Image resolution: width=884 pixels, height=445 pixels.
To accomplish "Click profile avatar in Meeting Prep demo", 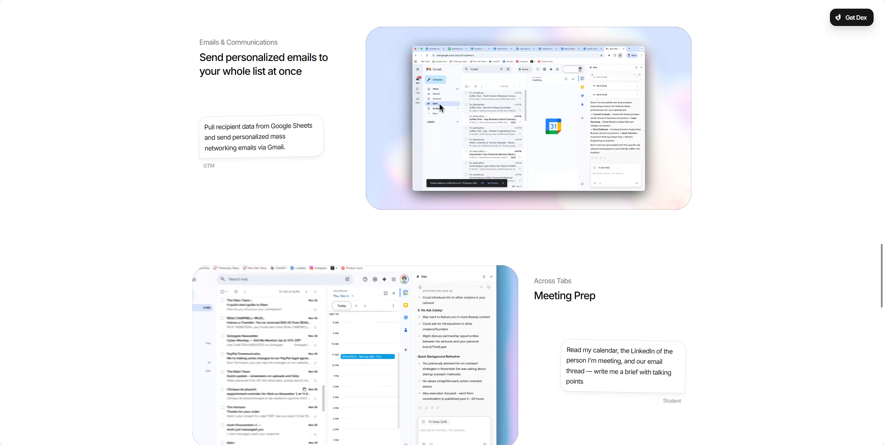I will click(x=404, y=279).
